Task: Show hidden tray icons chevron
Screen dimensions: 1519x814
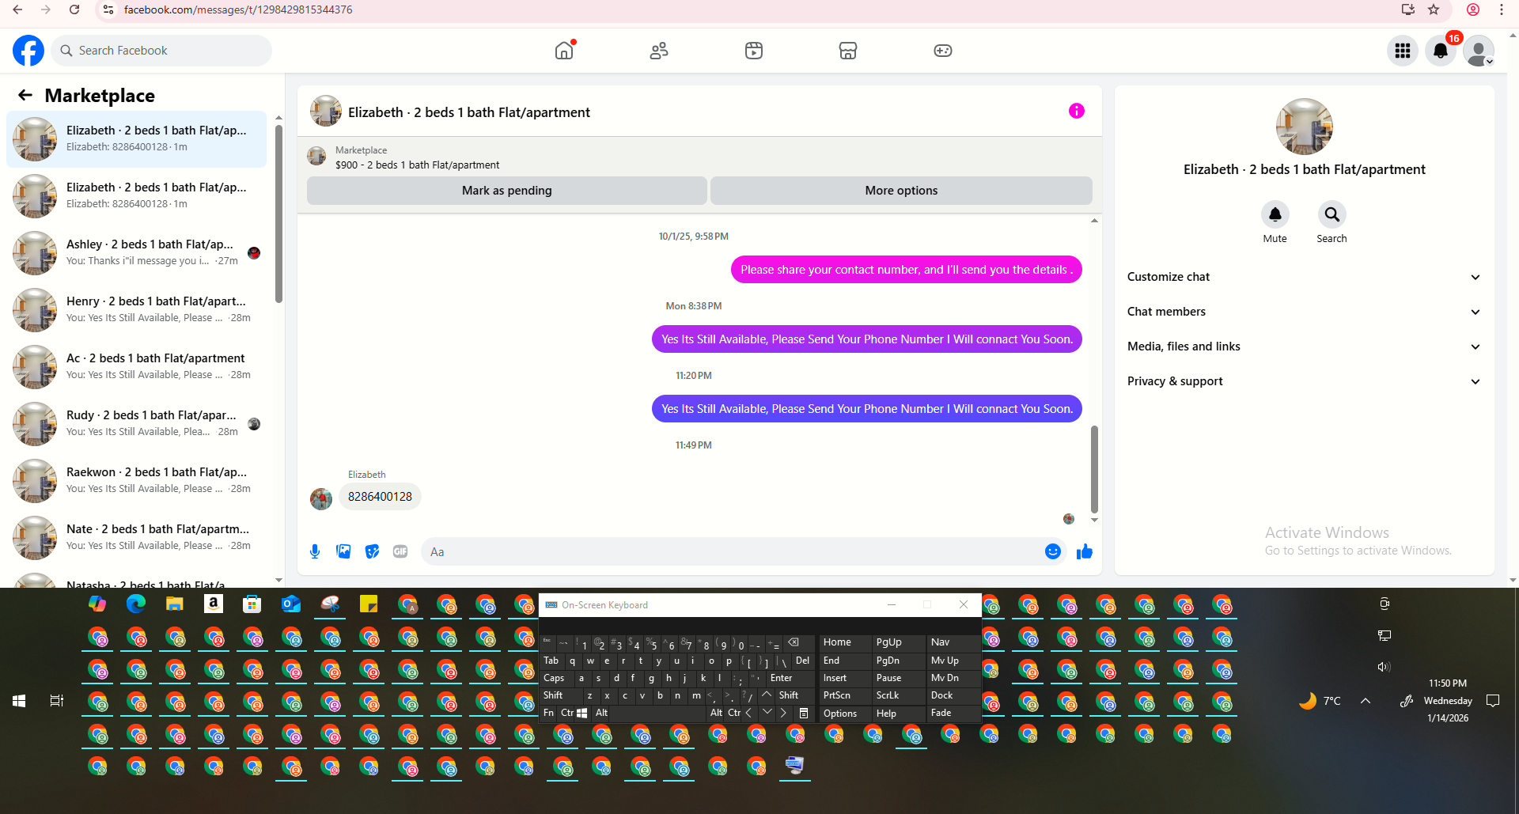Action: 1366,701
